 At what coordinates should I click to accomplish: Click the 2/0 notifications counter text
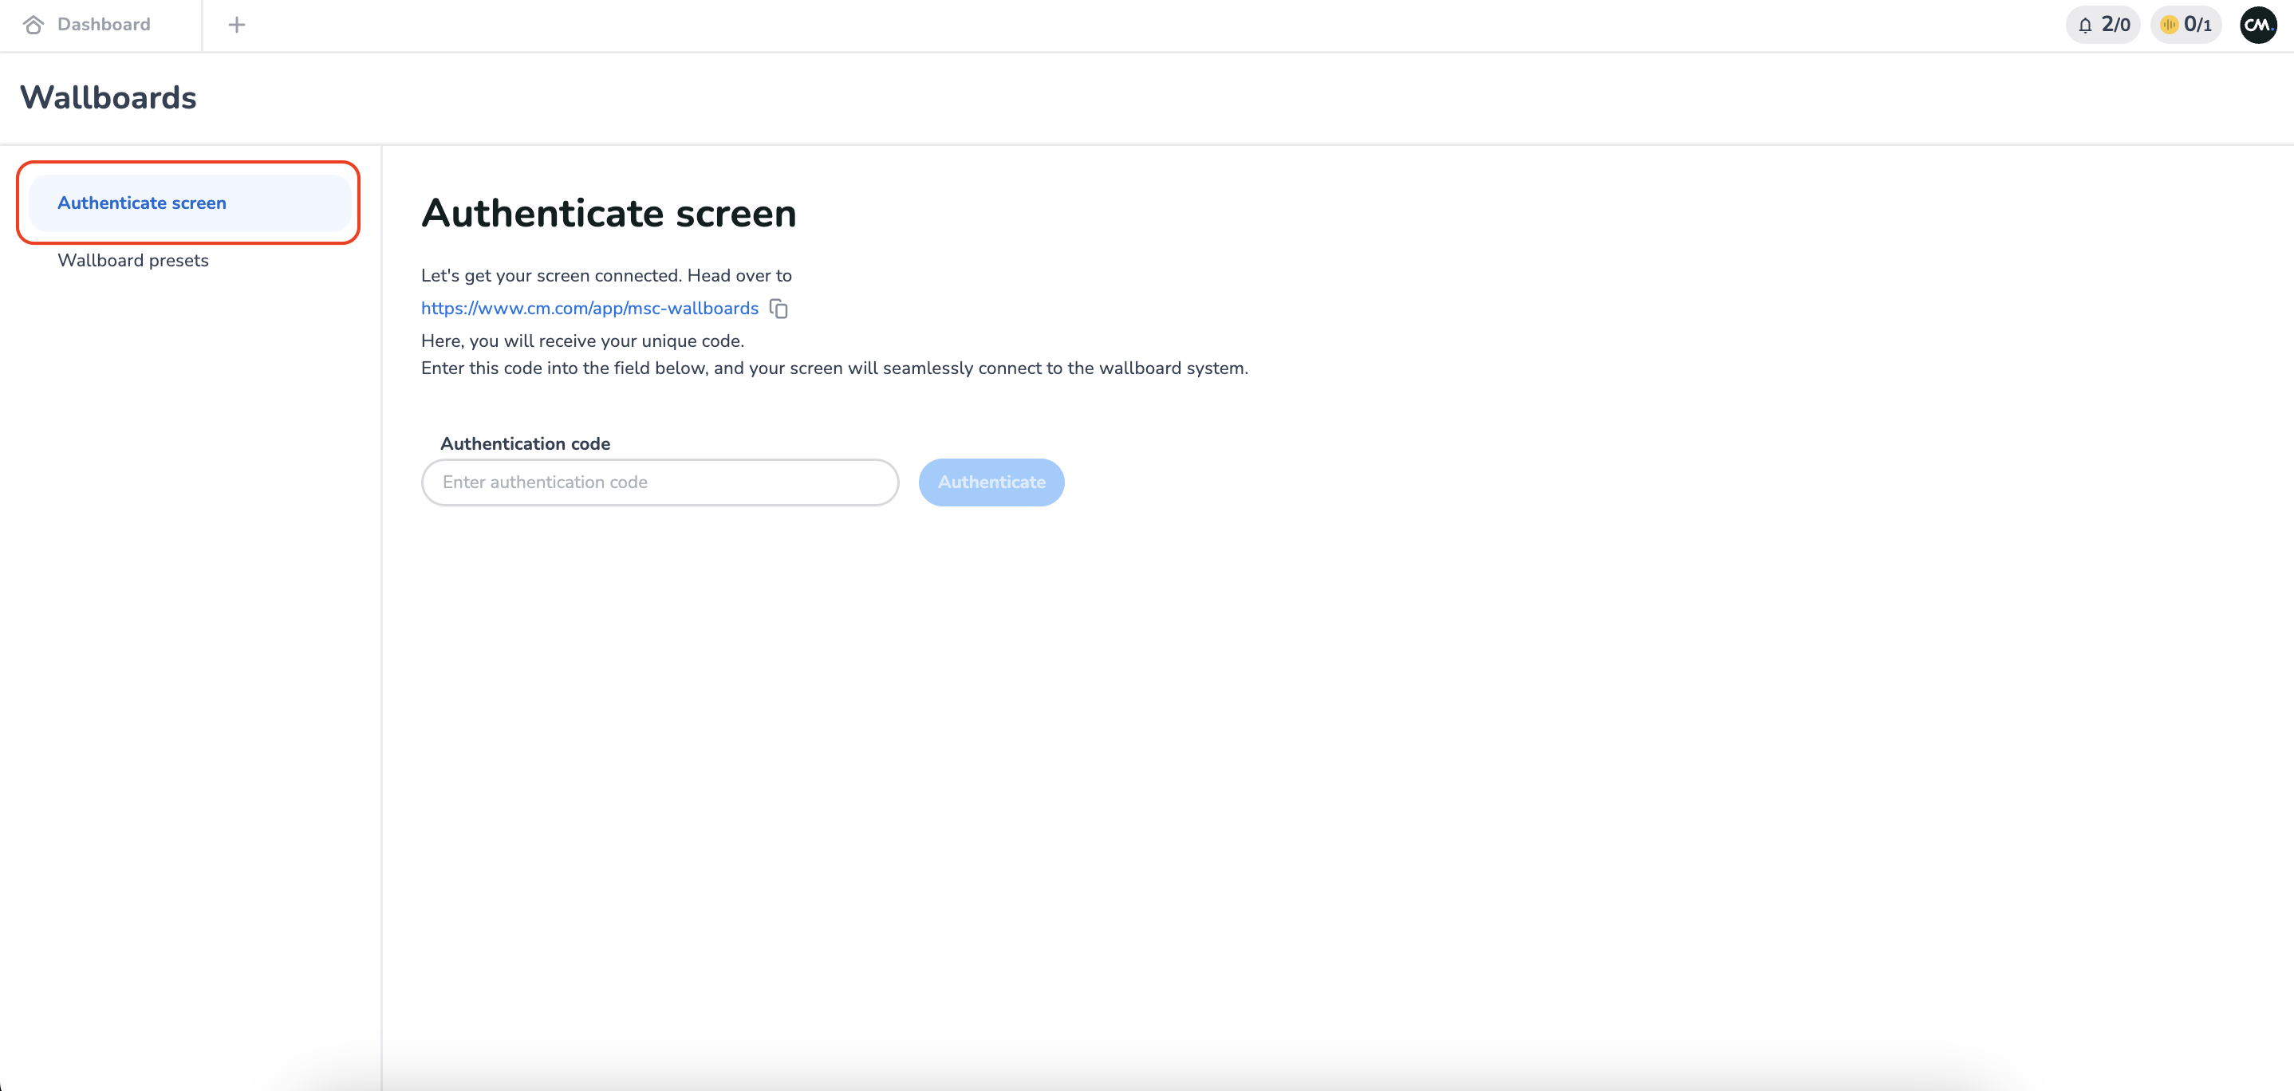point(2116,25)
